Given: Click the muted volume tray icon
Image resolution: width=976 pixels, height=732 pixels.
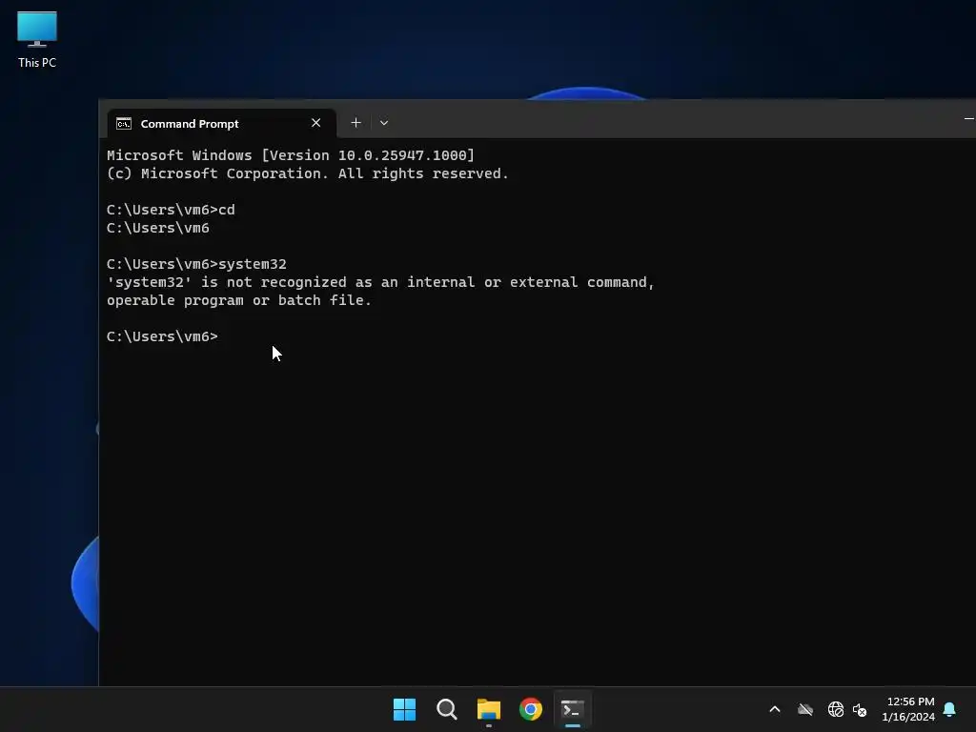Looking at the screenshot, I should (860, 709).
